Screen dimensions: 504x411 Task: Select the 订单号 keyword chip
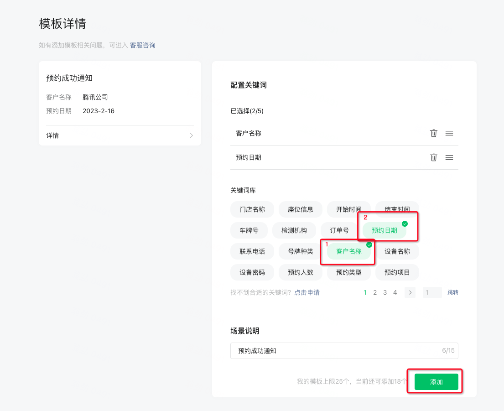pos(339,230)
